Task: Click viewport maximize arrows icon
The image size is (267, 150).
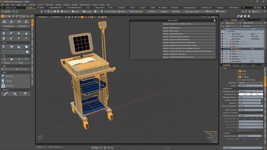Action: click(212, 17)
